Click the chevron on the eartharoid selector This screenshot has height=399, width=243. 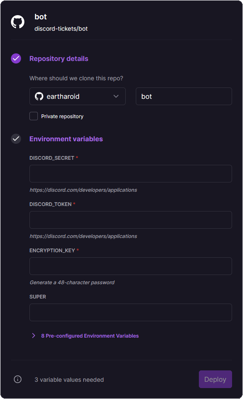click(x=116, y=96)
